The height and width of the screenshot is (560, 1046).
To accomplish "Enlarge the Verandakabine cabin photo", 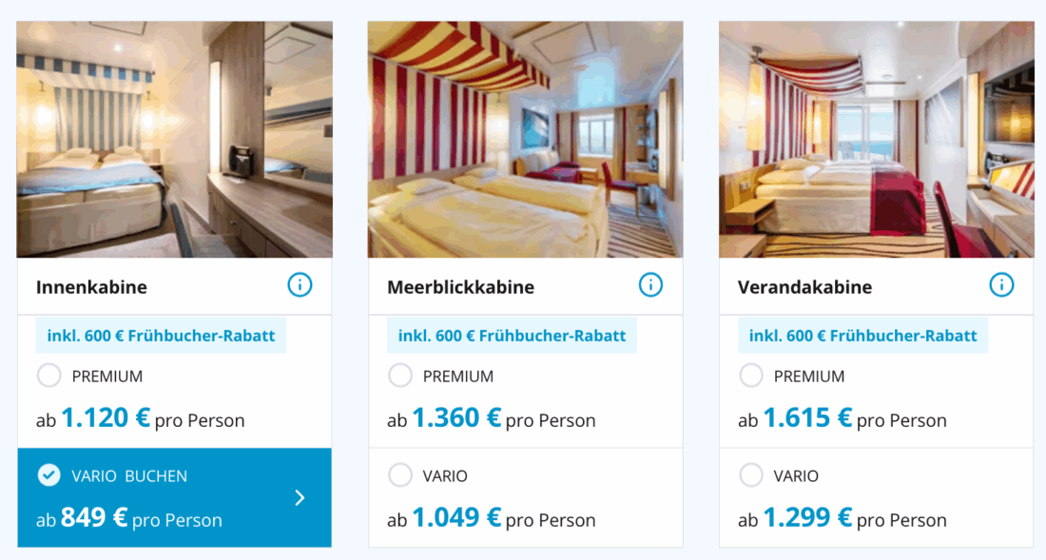I will click(876, 140).
